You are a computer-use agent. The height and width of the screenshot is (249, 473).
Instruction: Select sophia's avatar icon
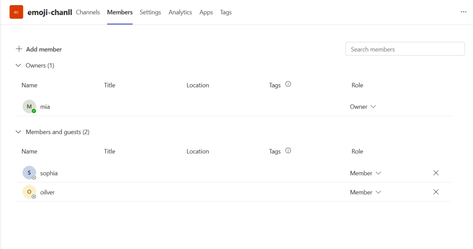pos(29,173)
